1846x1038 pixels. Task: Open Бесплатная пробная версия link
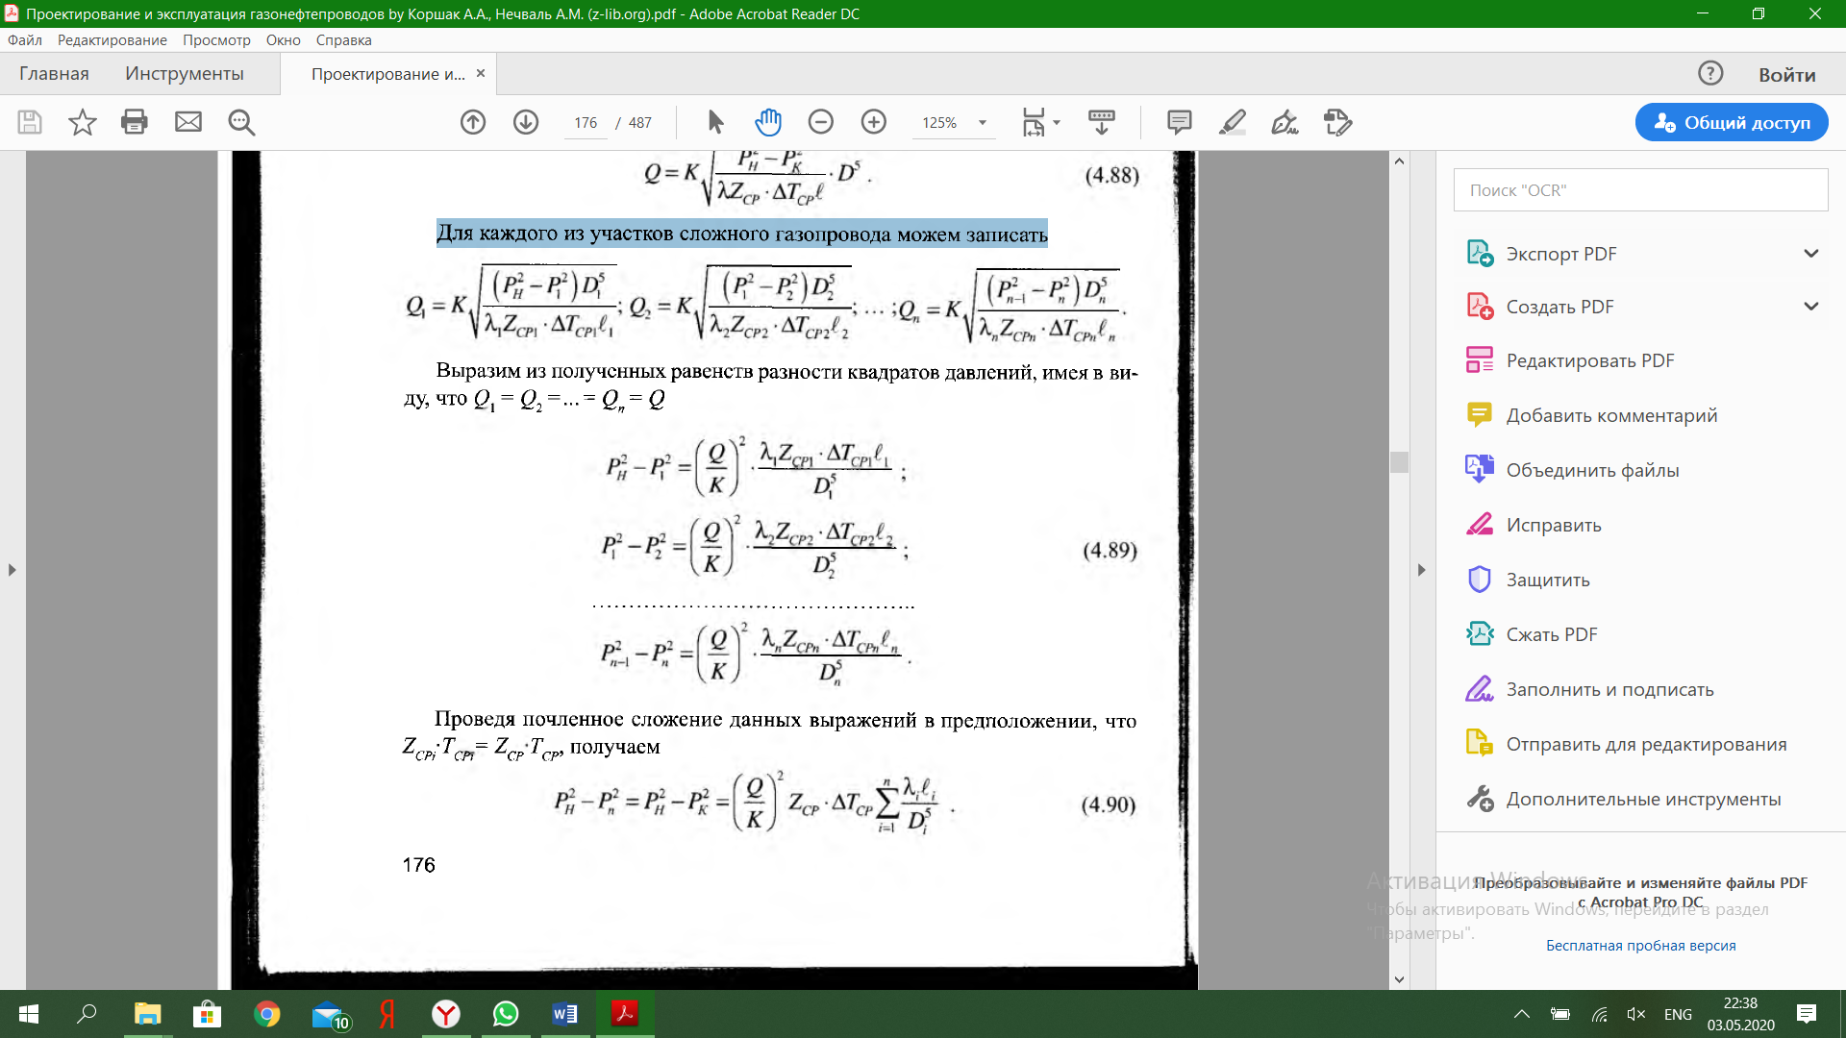1640,946
